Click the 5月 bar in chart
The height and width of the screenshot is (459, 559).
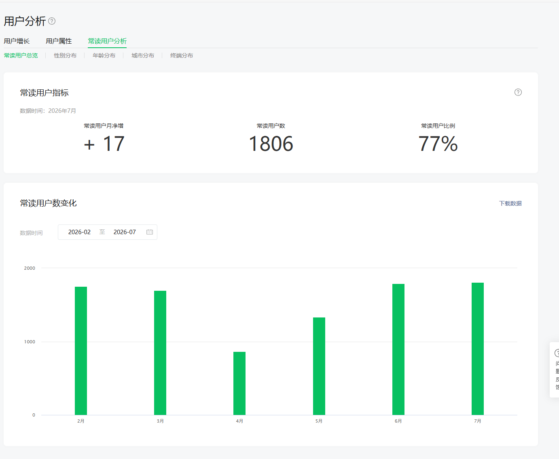[x=319, y=366]
